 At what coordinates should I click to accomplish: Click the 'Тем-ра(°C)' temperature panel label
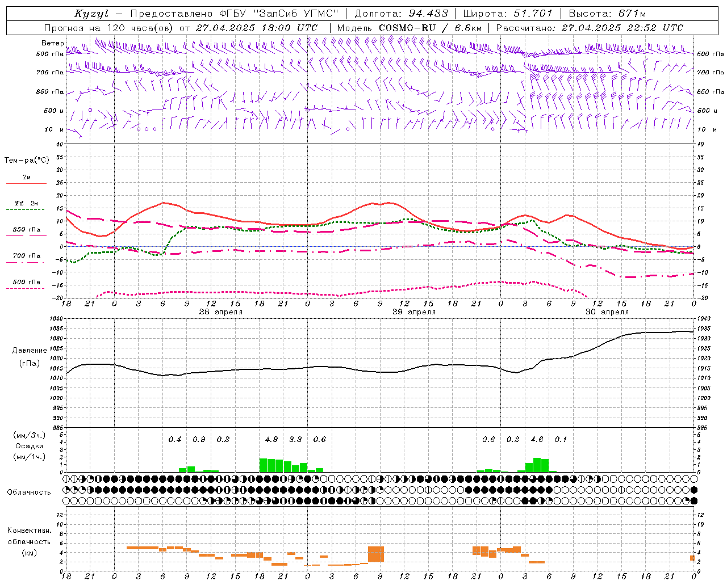[27, 161]
